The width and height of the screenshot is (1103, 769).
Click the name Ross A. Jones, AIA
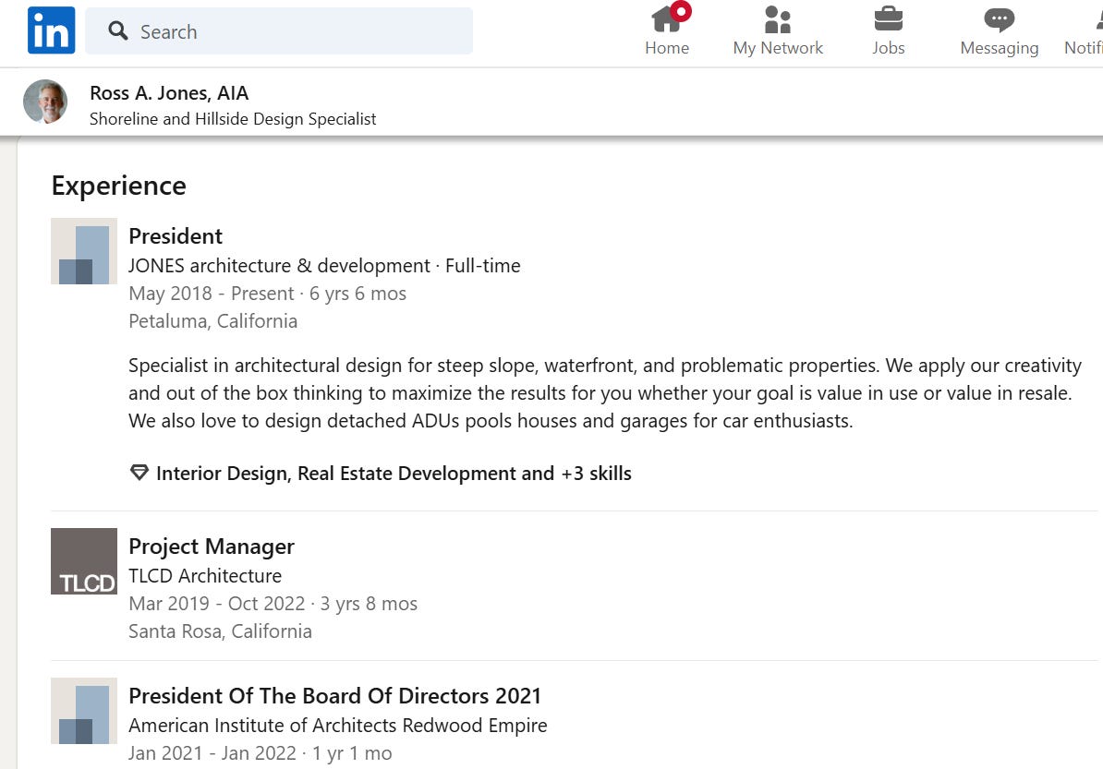point(169,93)
